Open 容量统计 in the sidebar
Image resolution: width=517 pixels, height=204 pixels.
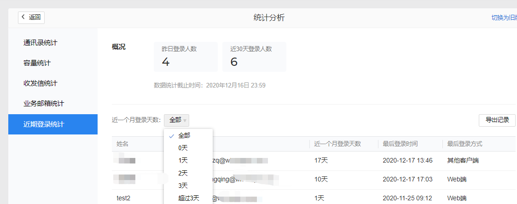coord(37,63)
